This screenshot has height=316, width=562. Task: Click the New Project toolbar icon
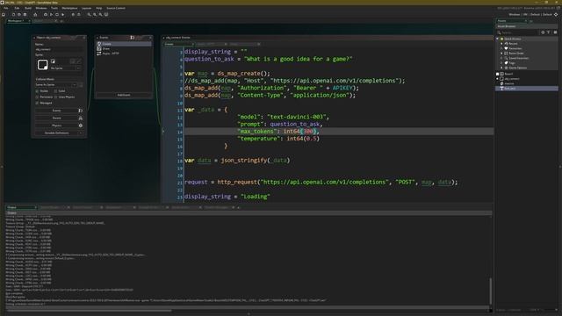pos(13,15)
